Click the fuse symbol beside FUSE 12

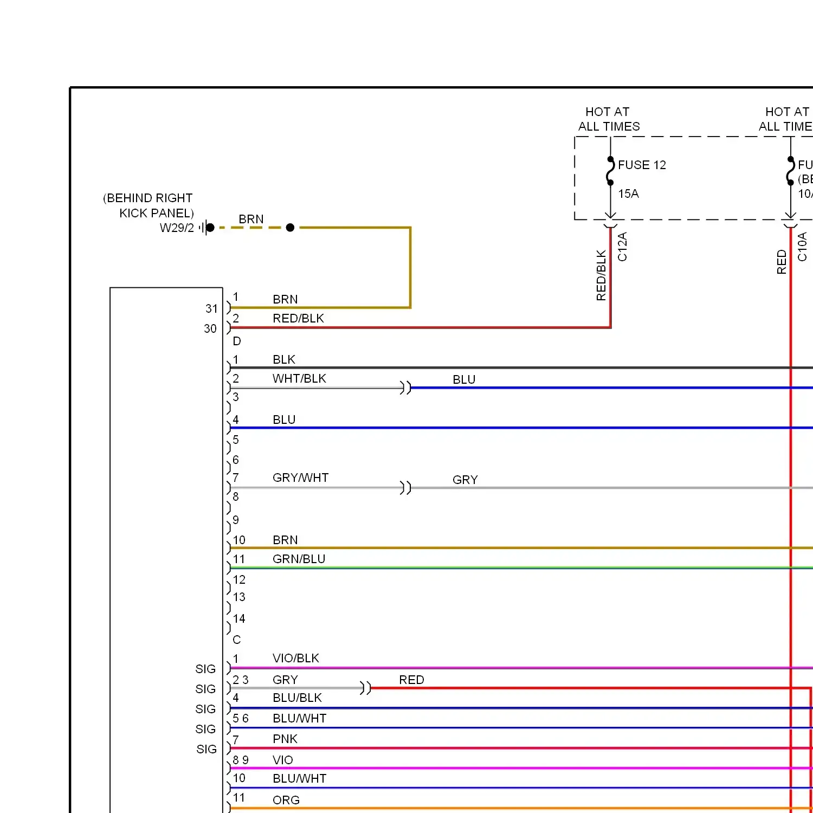pos(610,171)
